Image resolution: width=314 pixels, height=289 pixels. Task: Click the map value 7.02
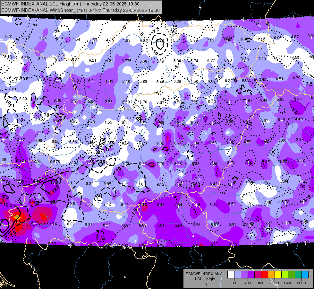pyautogui.click(x=211, y=40)
